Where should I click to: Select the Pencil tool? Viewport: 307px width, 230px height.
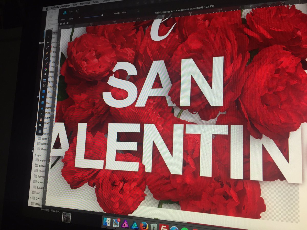pos(47,59)
